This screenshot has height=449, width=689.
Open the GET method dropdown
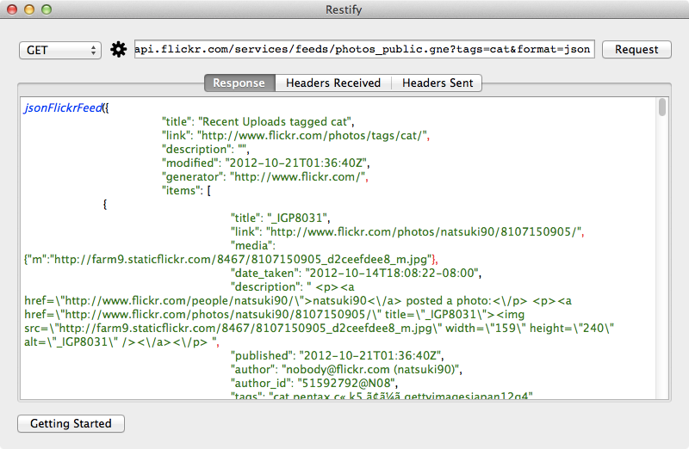60,50
